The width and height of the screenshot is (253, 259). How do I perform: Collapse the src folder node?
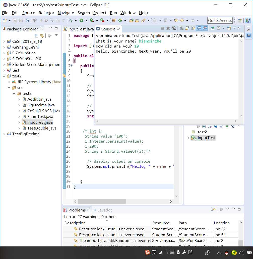[x=9, y=88]
